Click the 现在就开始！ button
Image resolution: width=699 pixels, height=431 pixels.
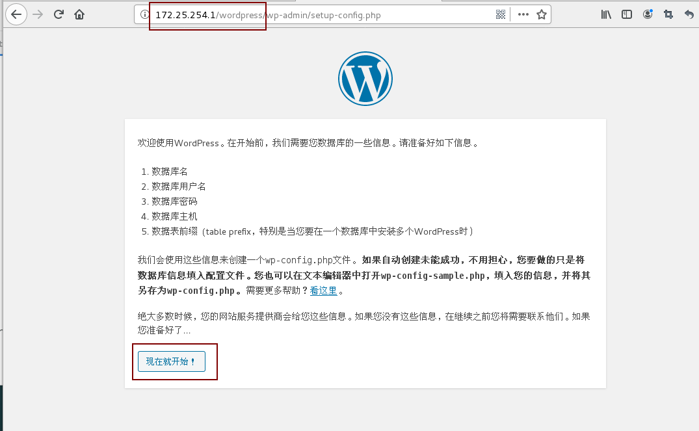click(172, 361)
